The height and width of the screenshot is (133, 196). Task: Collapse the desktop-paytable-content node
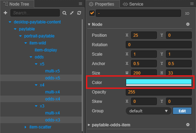click(10, 22)
